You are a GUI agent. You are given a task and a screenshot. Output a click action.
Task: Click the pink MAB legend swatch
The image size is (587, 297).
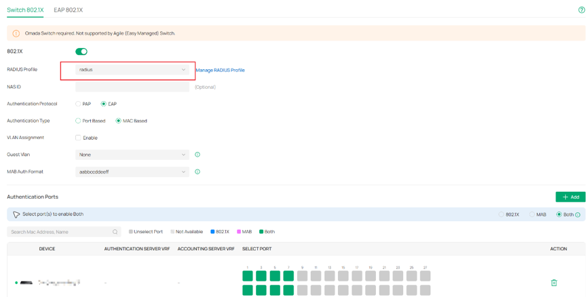tap(238, 232)
